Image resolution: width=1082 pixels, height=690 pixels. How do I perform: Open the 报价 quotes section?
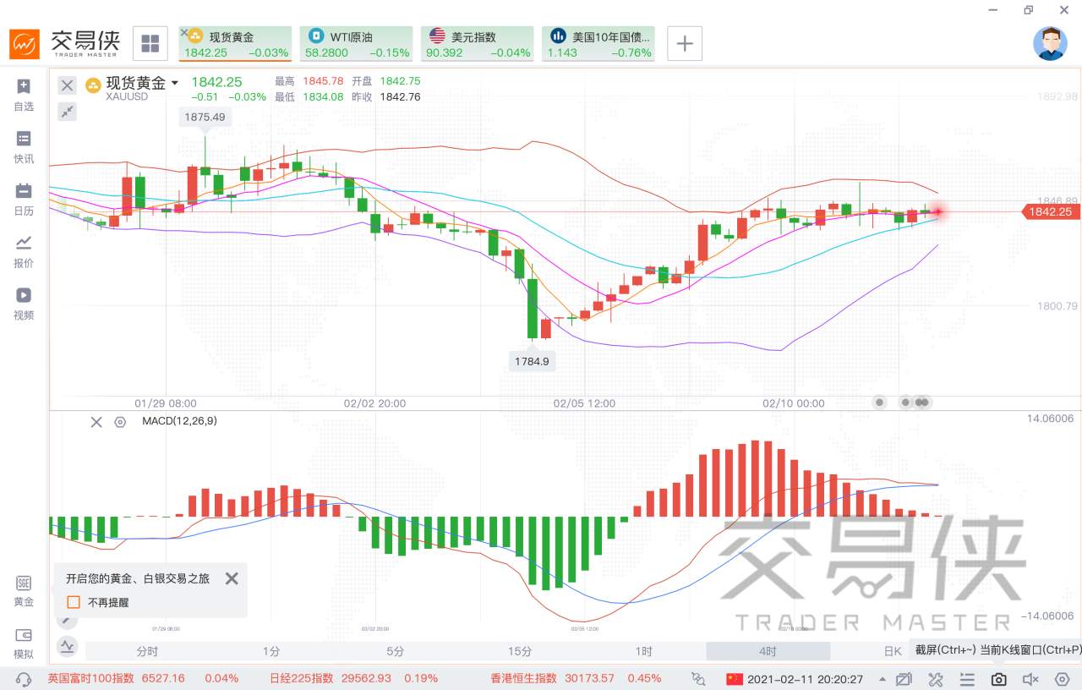click(x=24, y=252)
